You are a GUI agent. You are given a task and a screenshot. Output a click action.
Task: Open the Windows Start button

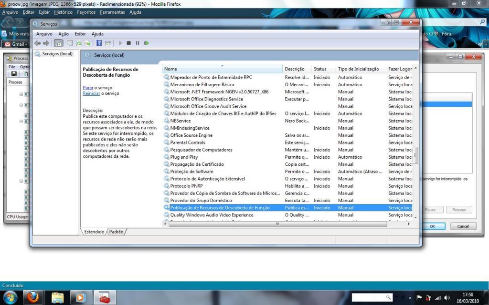pos(10,298)
